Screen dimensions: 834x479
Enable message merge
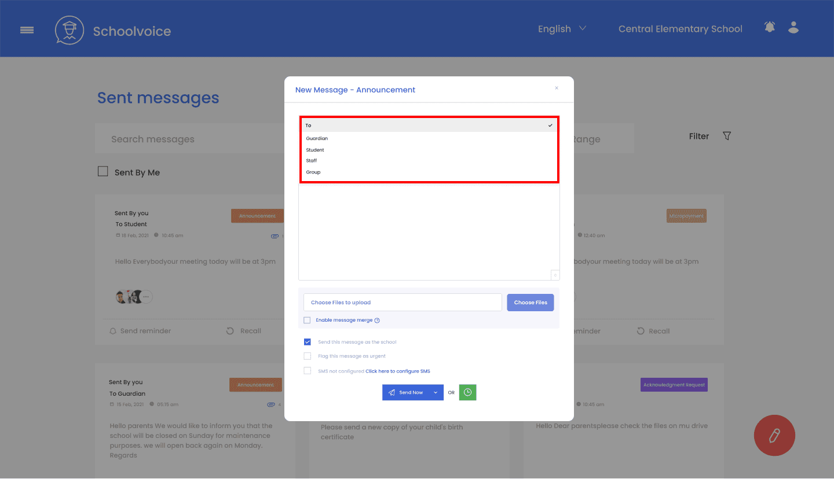click(307, 320)
